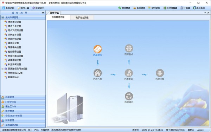
Task: Lock screen with 系统锁屏
Action: [x=139, y=8]
